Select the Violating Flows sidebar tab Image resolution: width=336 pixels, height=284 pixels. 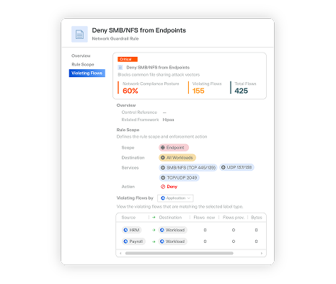(x=87, y=73)
